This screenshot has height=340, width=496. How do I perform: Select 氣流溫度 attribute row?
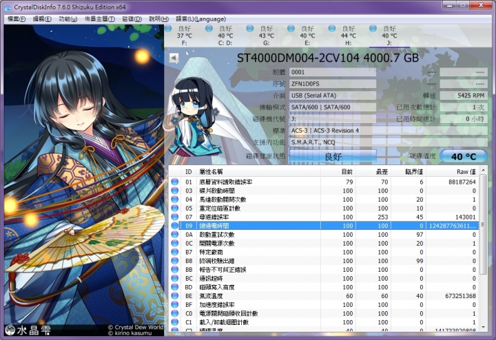[324, 296]
